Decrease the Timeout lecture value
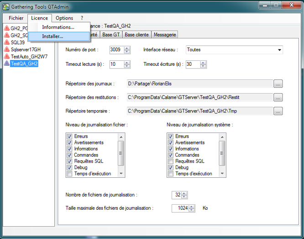Image resolution: width=304 pixels, height=239 pixels. (x=127, y=66)
